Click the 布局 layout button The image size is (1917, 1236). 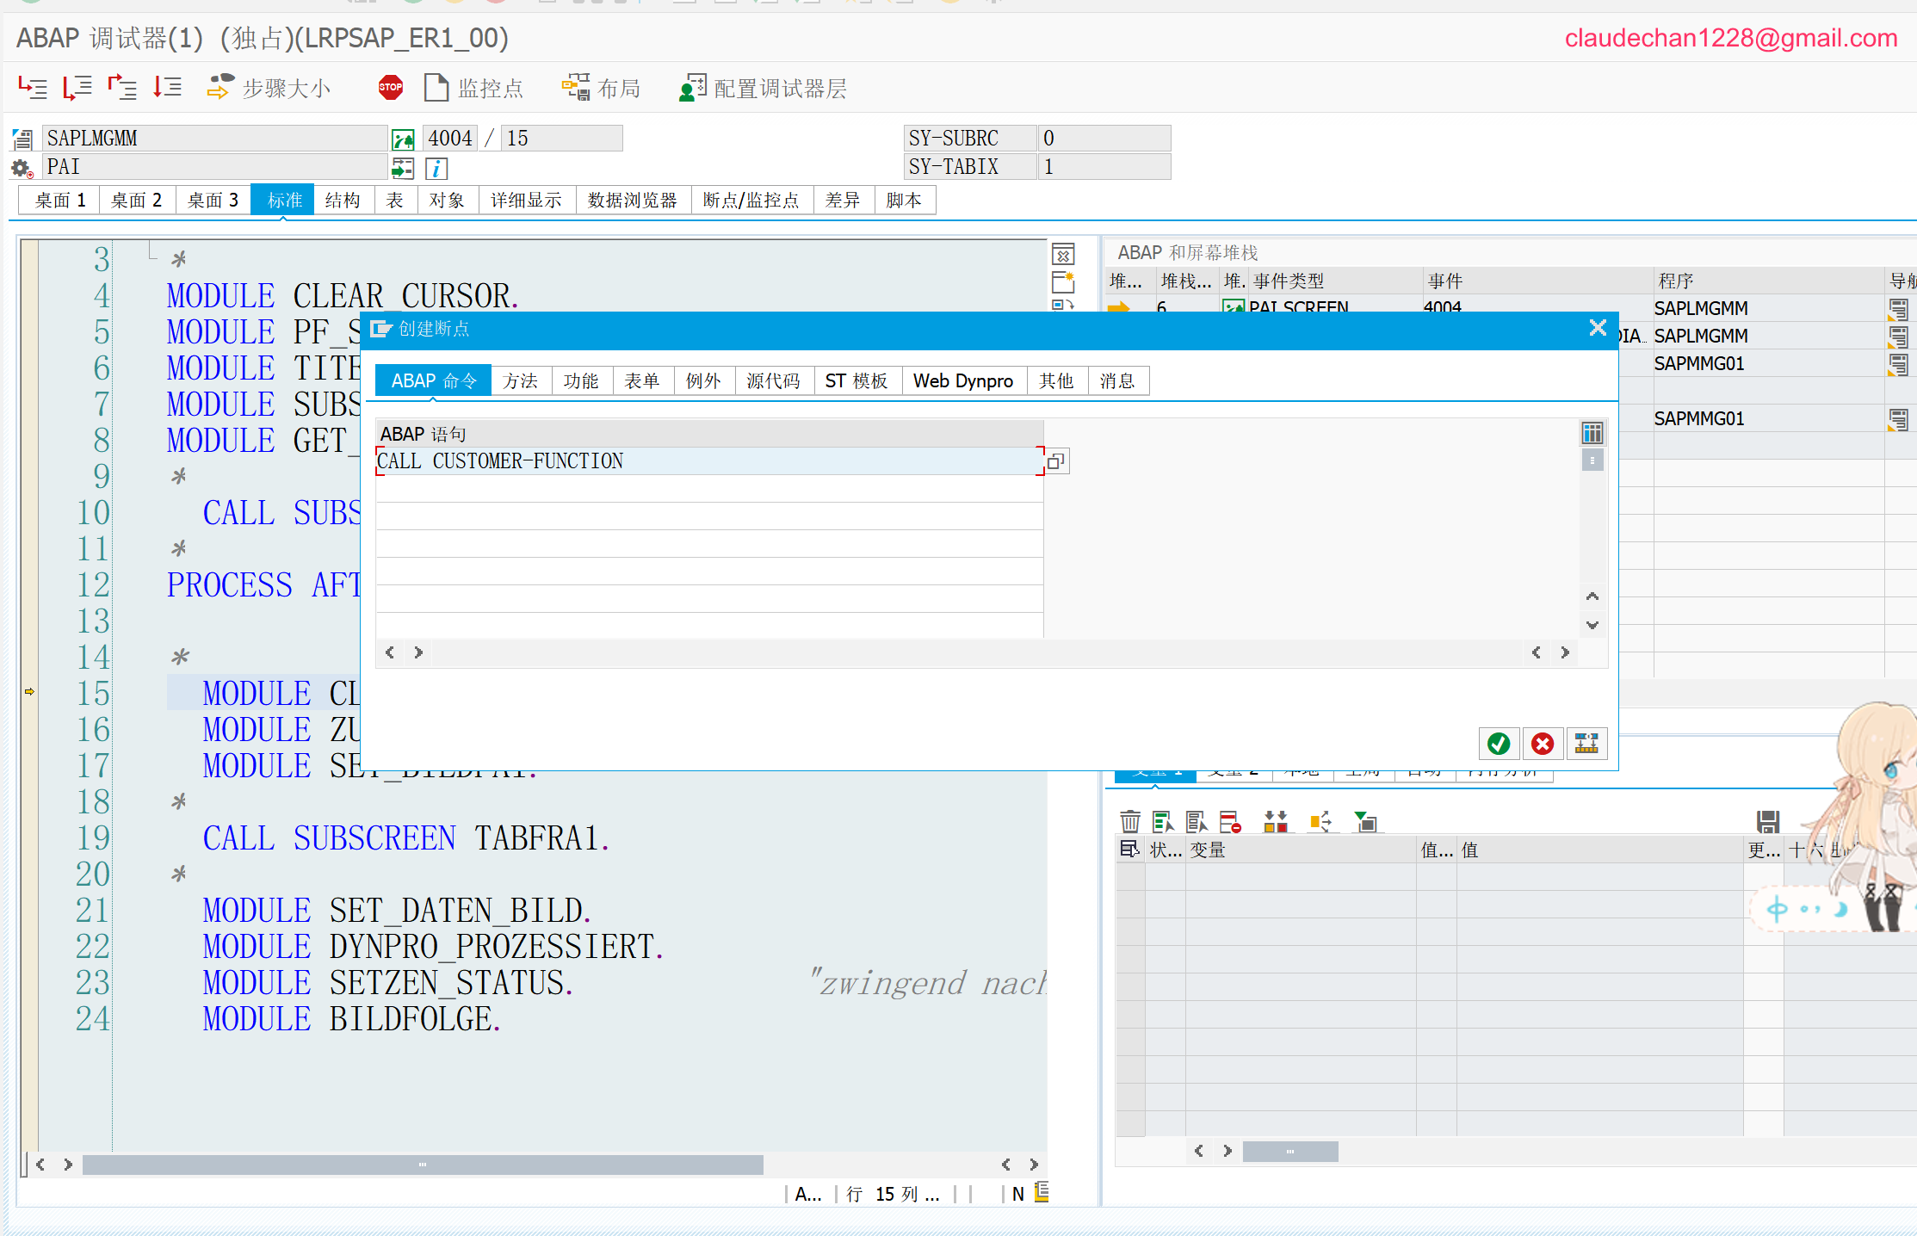601,88
